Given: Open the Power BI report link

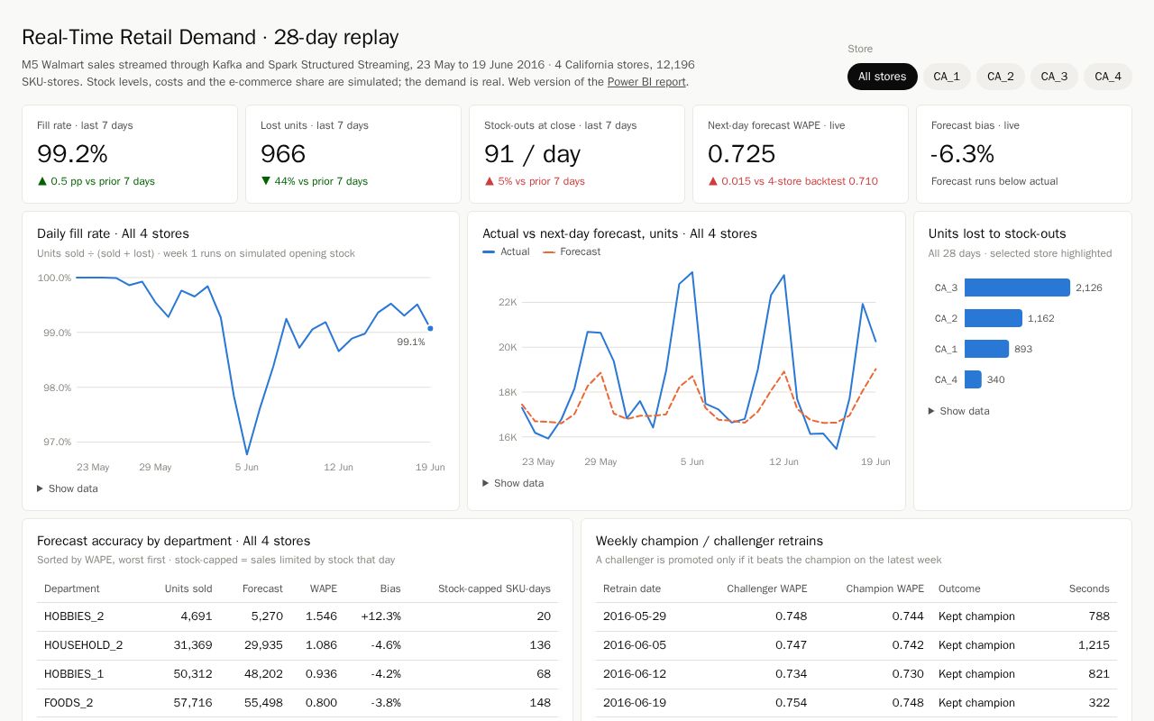Looking at the screenshot, I should (x=646, y=82).
